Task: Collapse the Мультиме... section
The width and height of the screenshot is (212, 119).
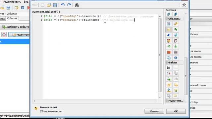Action: (x=167, y=101)
